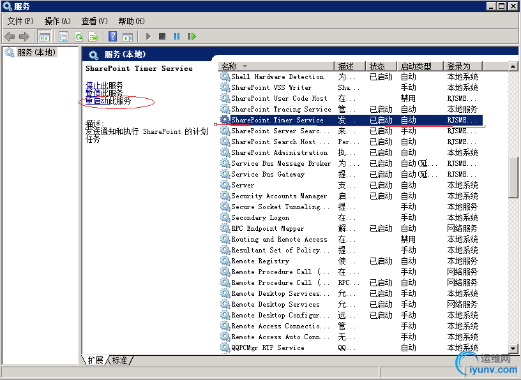The image size is (521, 380).
Task: Open the 查看(V) menu
Action: point(94,21)
